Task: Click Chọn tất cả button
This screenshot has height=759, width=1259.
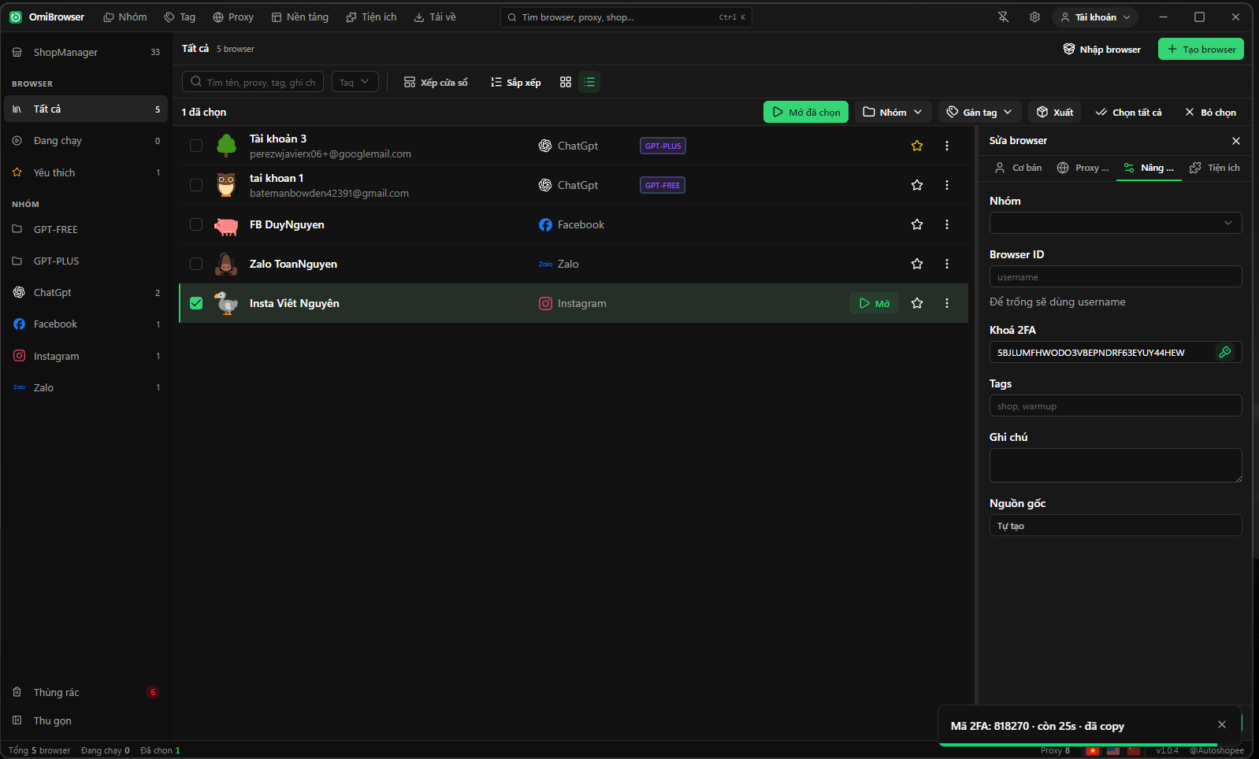Action: click(x=1128, y=112)
